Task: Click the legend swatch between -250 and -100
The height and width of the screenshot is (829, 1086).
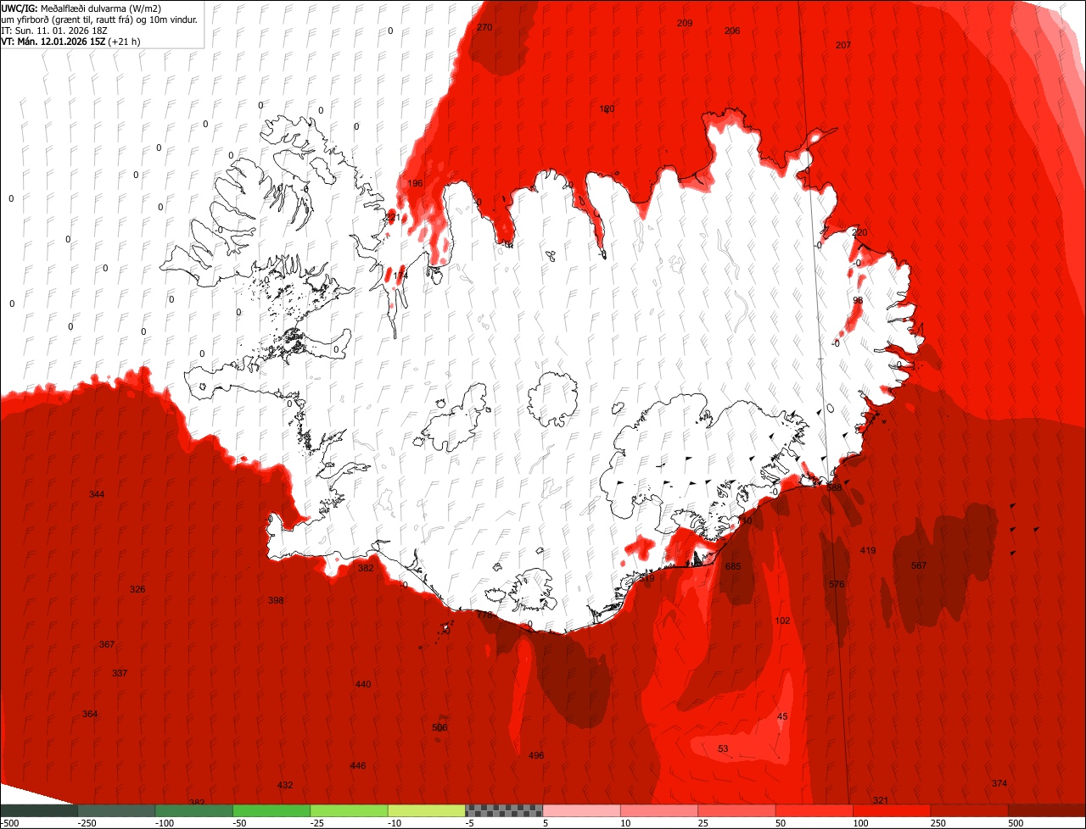Action: (x=116, y=810)
